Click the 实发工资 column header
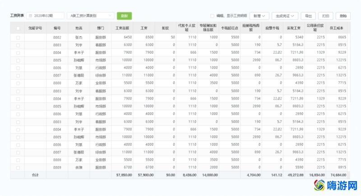The height and width of the screenshot is (196, 361). (294, 28)
